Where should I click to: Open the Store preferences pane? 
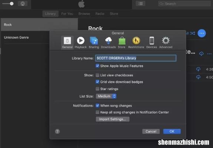pyautogui.click(x=122, y=42)
